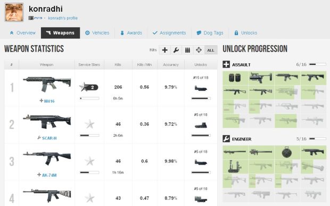This screenshot has width=330, height=206.
Task: Click the AK-74M rifle image
Action: point(47,158)
